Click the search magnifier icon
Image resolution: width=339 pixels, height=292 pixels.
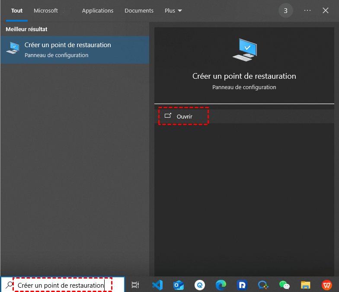coord(8,285)
